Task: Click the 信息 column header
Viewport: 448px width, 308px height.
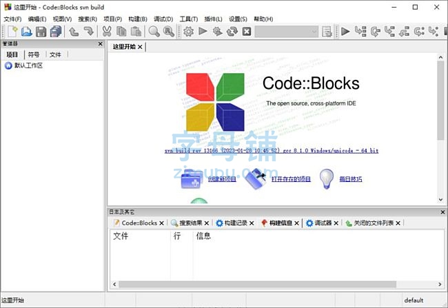Action: pyautogui.click(x=203, y=236)
